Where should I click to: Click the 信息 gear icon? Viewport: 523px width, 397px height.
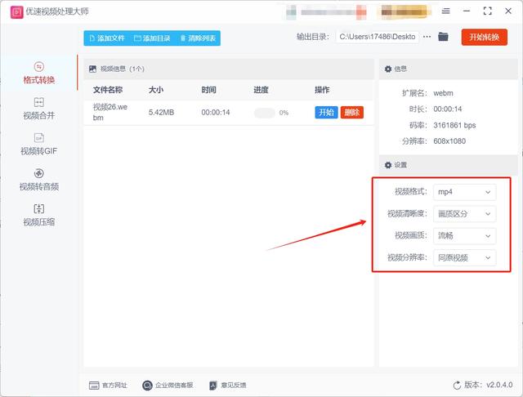coord(388,69)
